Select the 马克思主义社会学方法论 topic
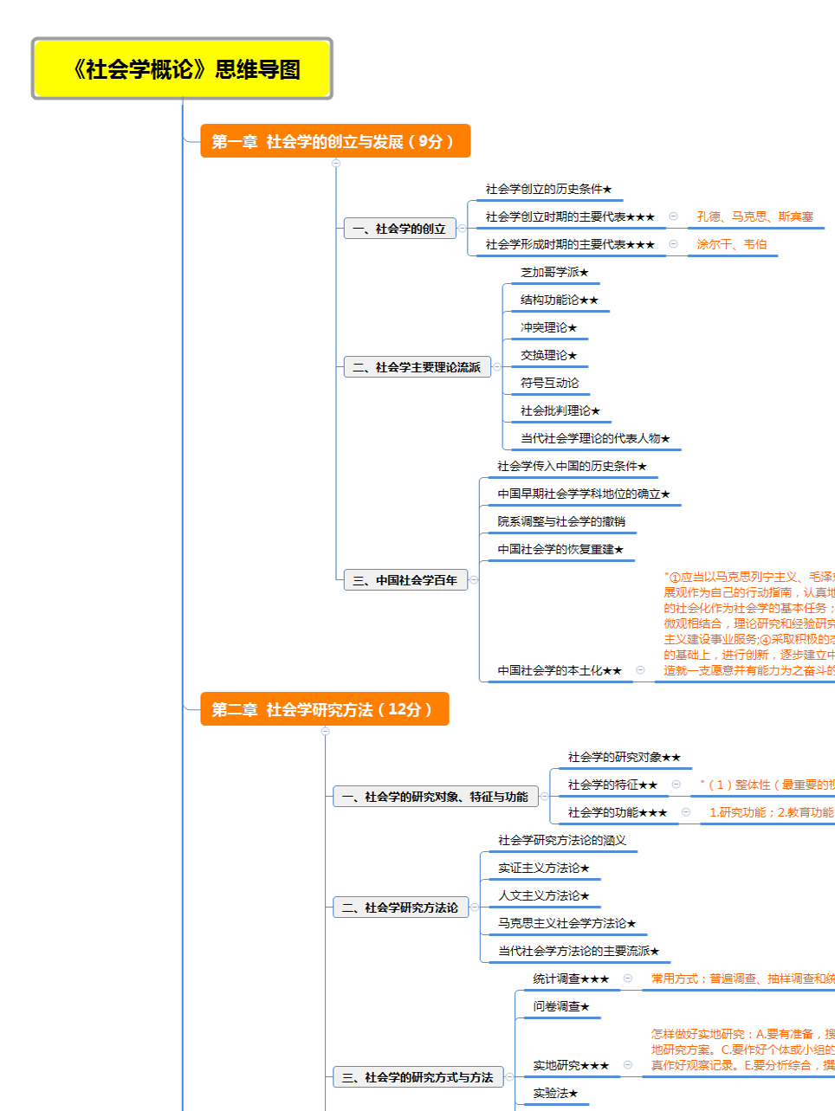This screenshot has height=1111, width=835. (566, 924)
